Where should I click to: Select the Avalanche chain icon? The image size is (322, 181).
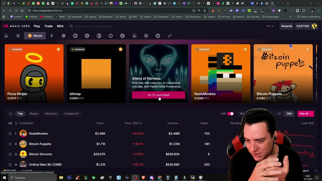coord(123,36)
